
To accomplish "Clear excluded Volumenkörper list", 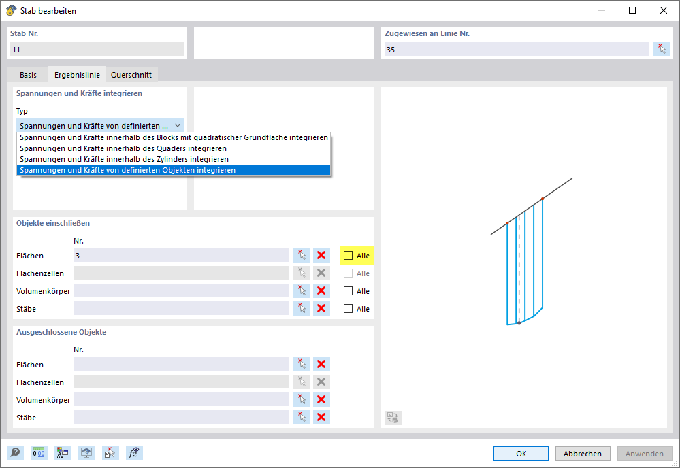I will pos(321,399).
